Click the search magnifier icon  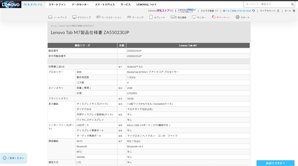tap(292, 4)
